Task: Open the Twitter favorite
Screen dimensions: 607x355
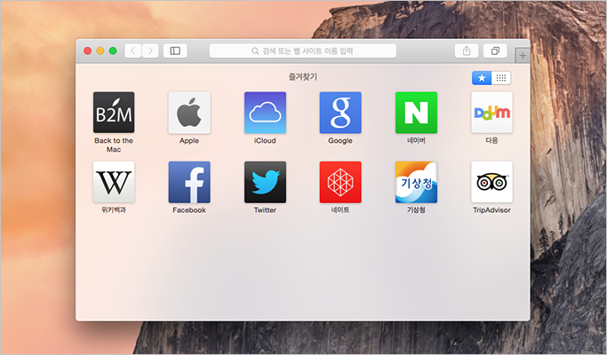Action: pos(265,182)
